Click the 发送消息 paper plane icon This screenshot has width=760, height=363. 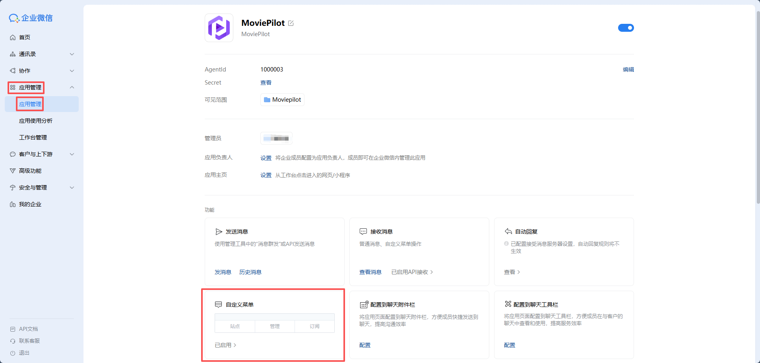click(219, 232)
